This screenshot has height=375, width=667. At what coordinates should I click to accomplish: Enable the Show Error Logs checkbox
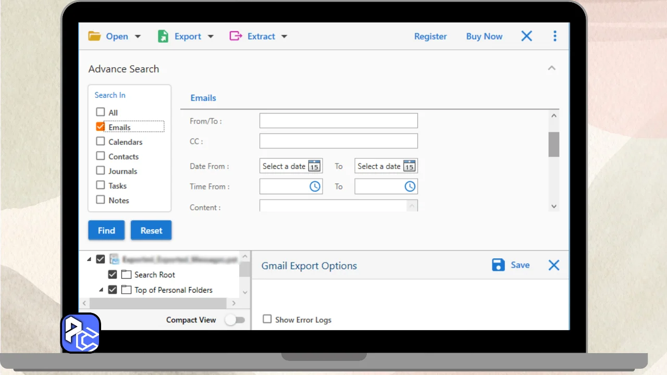[x=267, y=319]
